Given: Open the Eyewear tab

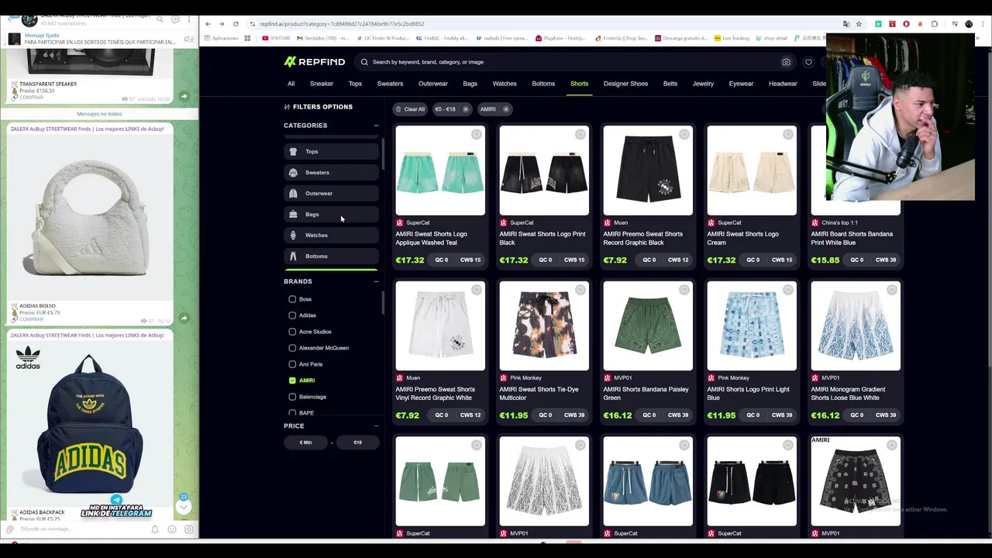Looking at the screenshot, I should tap(741, 84).
